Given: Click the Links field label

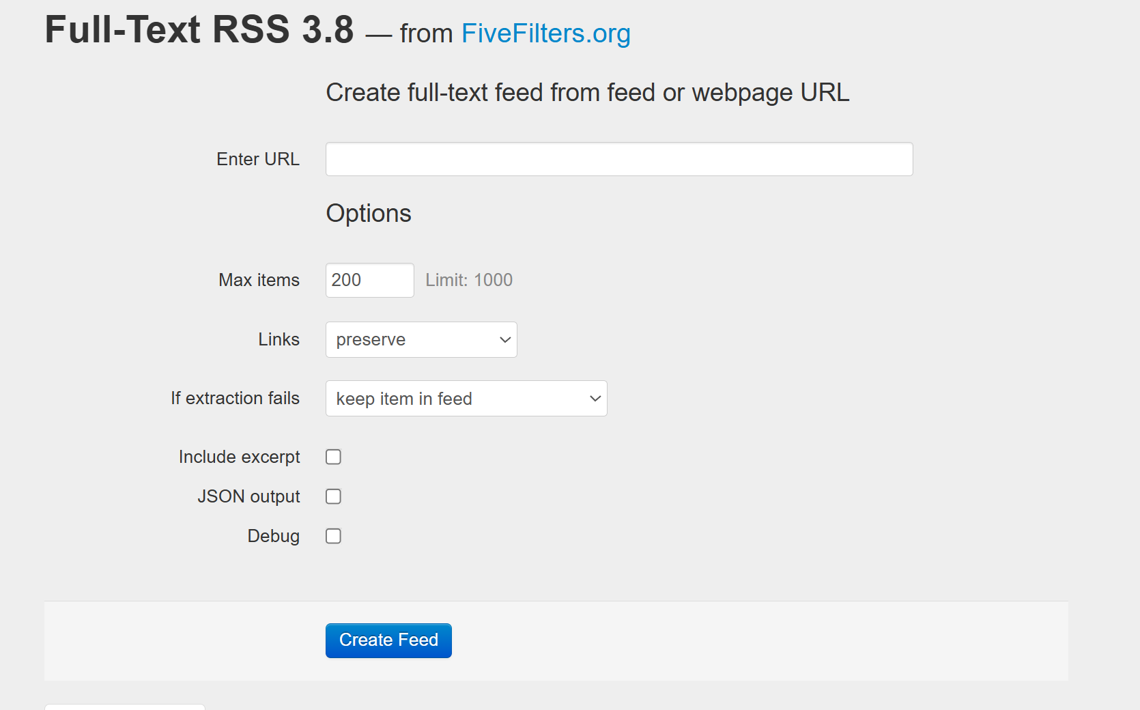Looking at the screenshot, I should point(279,339).
